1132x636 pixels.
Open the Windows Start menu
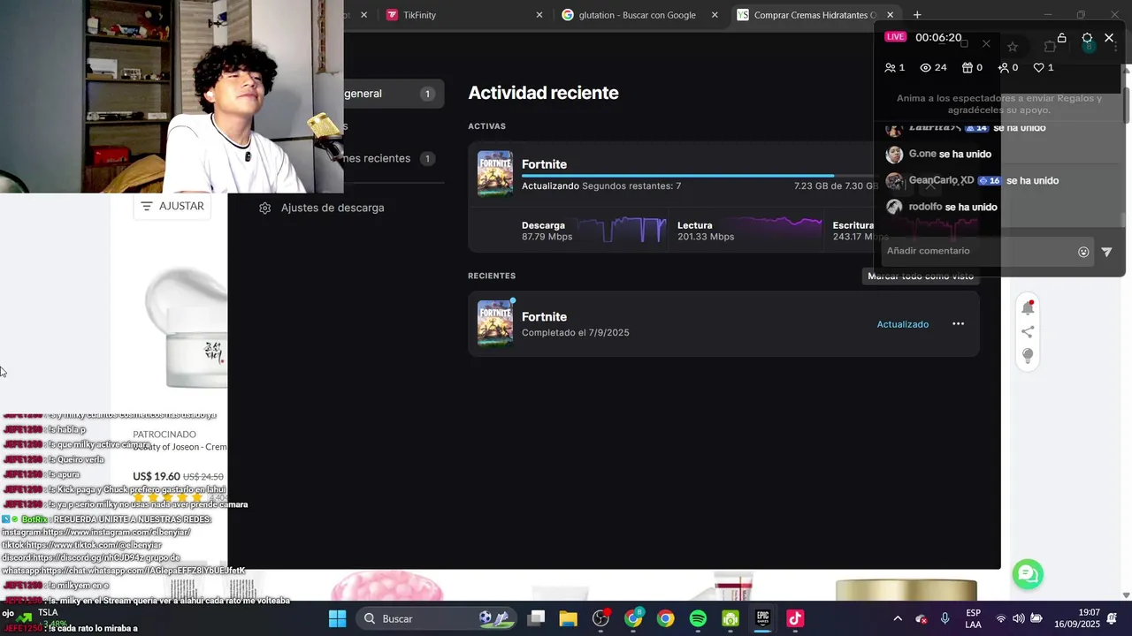coord(338,618)
